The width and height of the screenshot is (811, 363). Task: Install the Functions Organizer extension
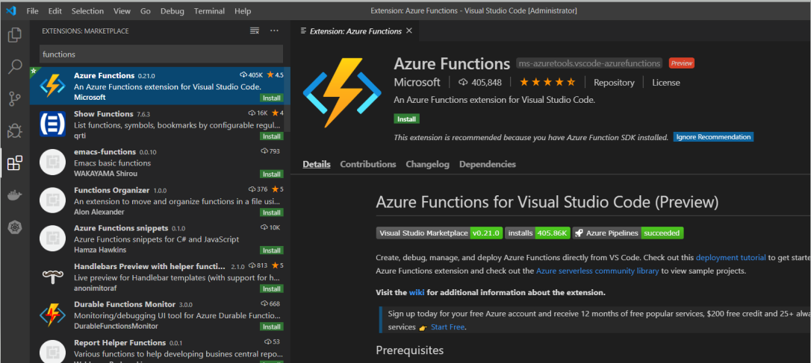coord(272,212)
